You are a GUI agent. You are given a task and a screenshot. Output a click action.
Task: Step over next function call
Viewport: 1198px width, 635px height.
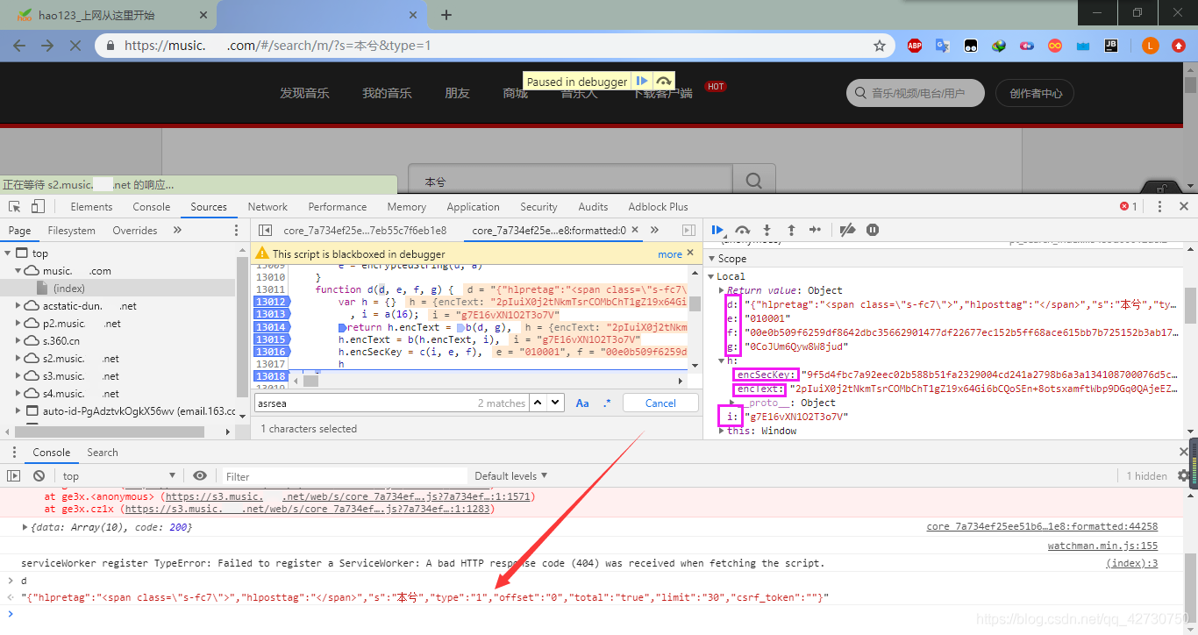coord(742,231)
